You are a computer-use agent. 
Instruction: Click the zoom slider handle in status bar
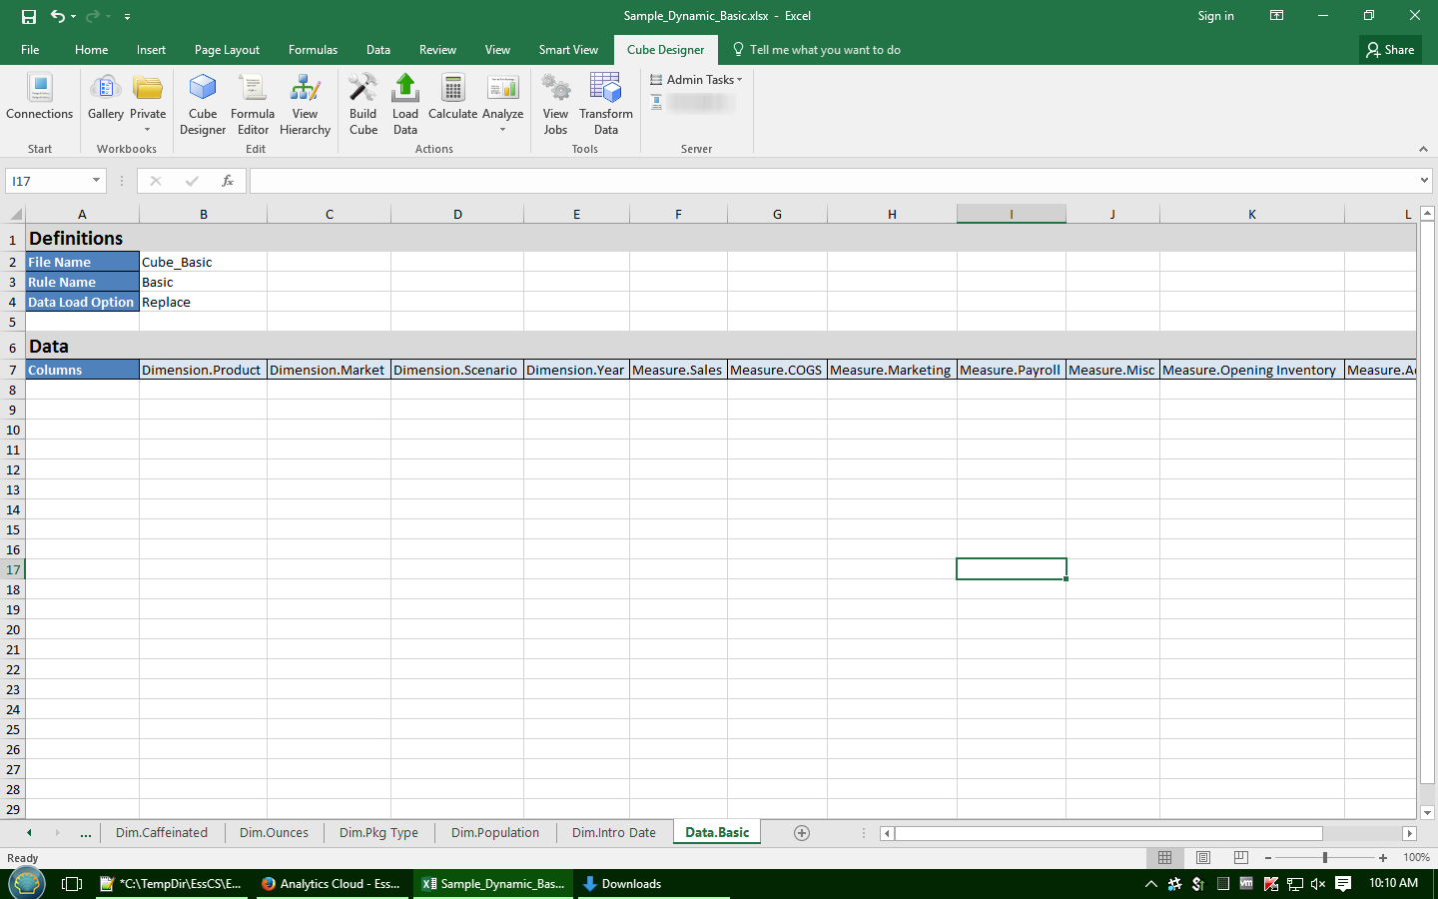point(1325,858)
